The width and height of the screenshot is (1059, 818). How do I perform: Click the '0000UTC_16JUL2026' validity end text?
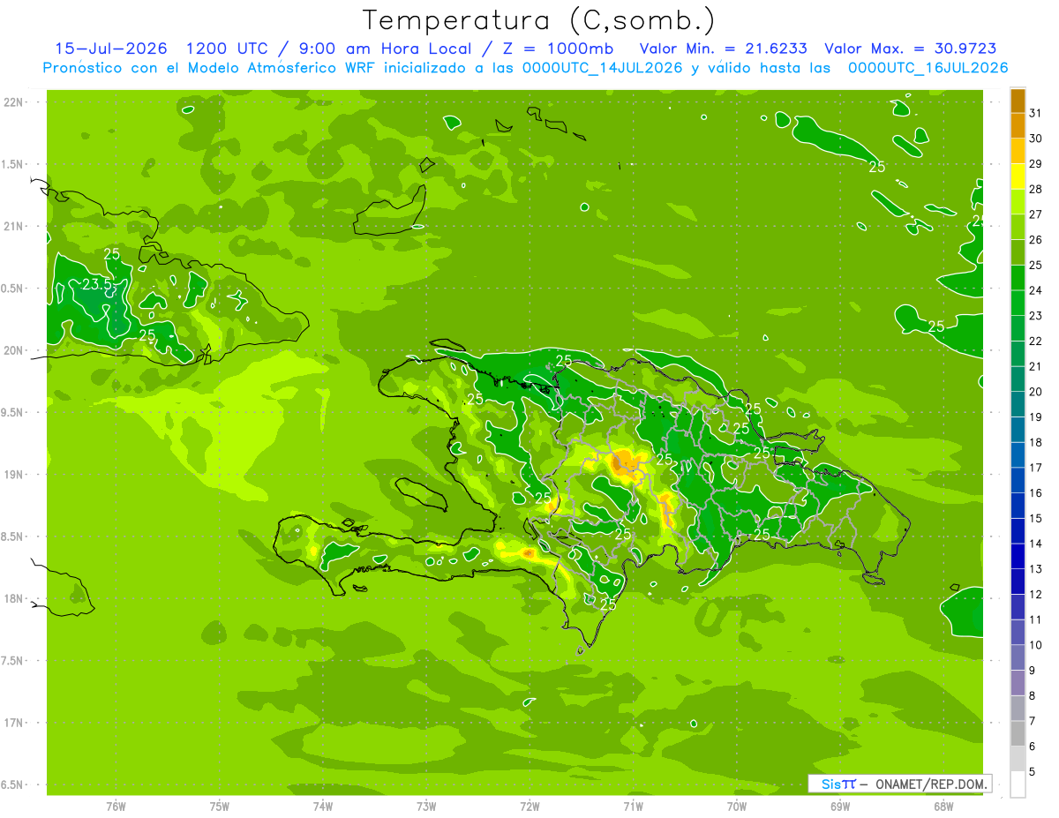click(928, 68)
